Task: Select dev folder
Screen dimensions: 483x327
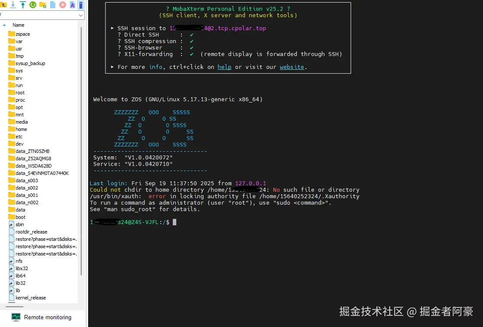Action: [16, 144]
